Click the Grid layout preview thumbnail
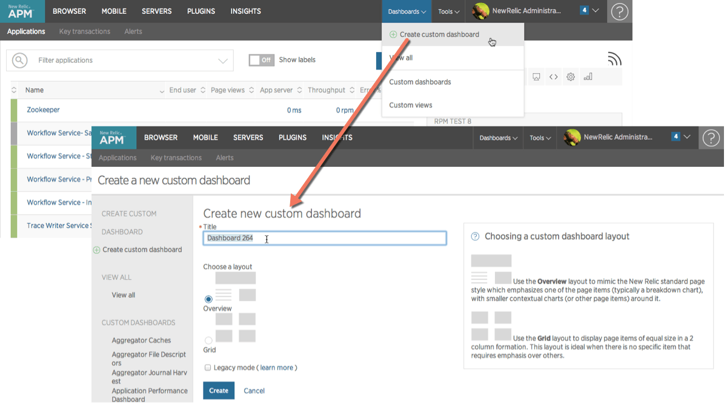 [236, 327]
